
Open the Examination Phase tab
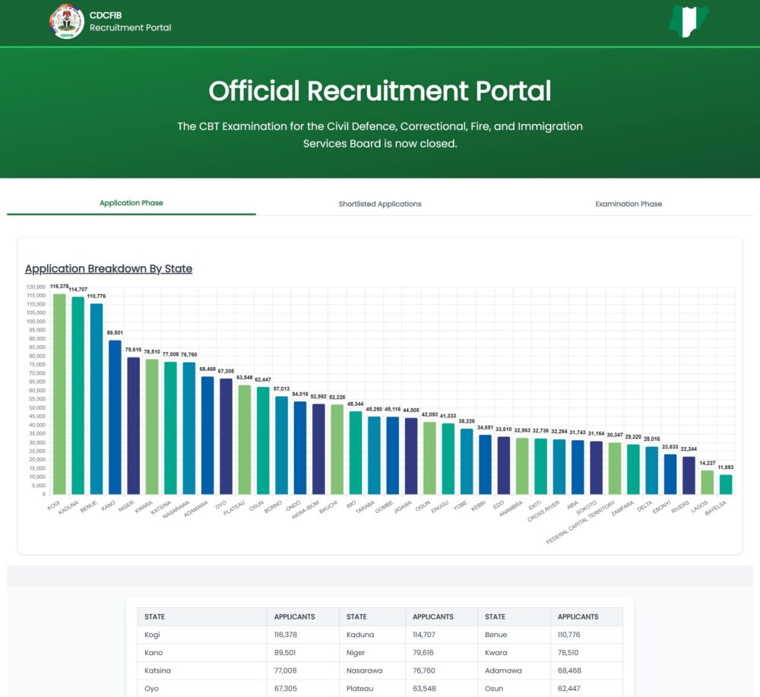click(628, 203)
